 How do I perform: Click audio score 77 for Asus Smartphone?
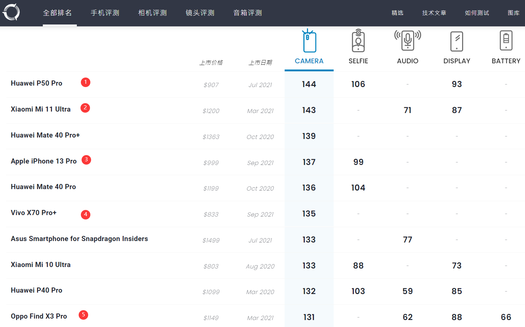click(x=408, y=240)
